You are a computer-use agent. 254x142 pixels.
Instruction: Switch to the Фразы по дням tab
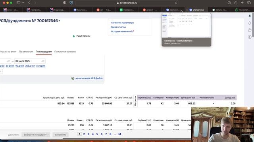coord(8,52)
